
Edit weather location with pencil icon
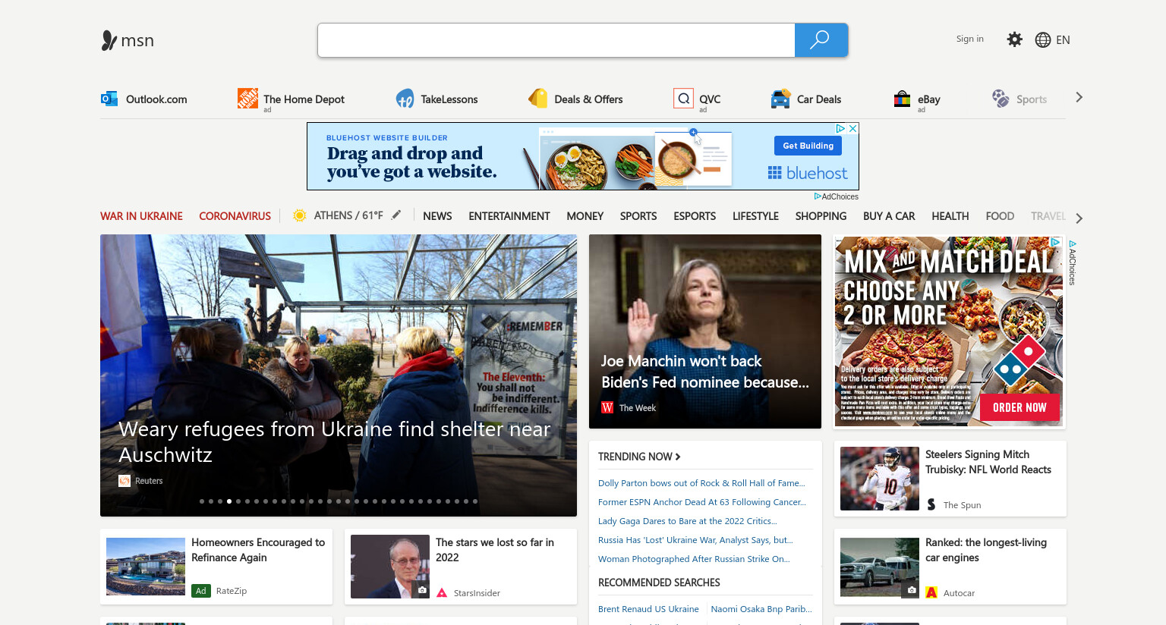click(x=396, y=215)
